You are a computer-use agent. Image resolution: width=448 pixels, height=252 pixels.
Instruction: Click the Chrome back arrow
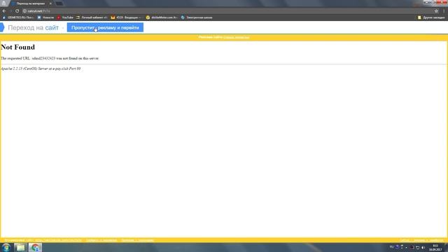pos(4,11)
